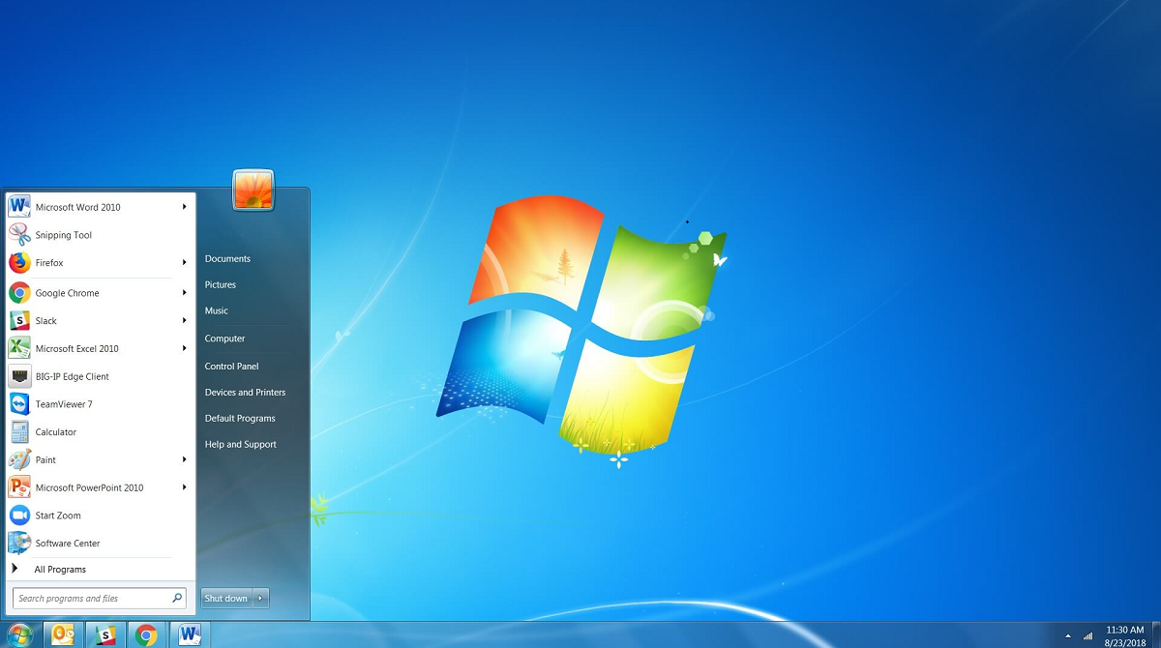Launch Google Chrome from the taskbar
Viewport: 1161px width, 648px height.
tap(146, 635)
